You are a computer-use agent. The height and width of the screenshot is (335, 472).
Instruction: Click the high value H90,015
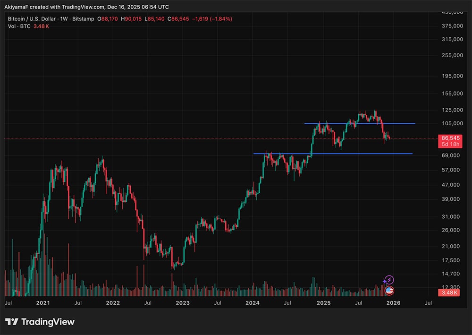click(x=131, y=19)
